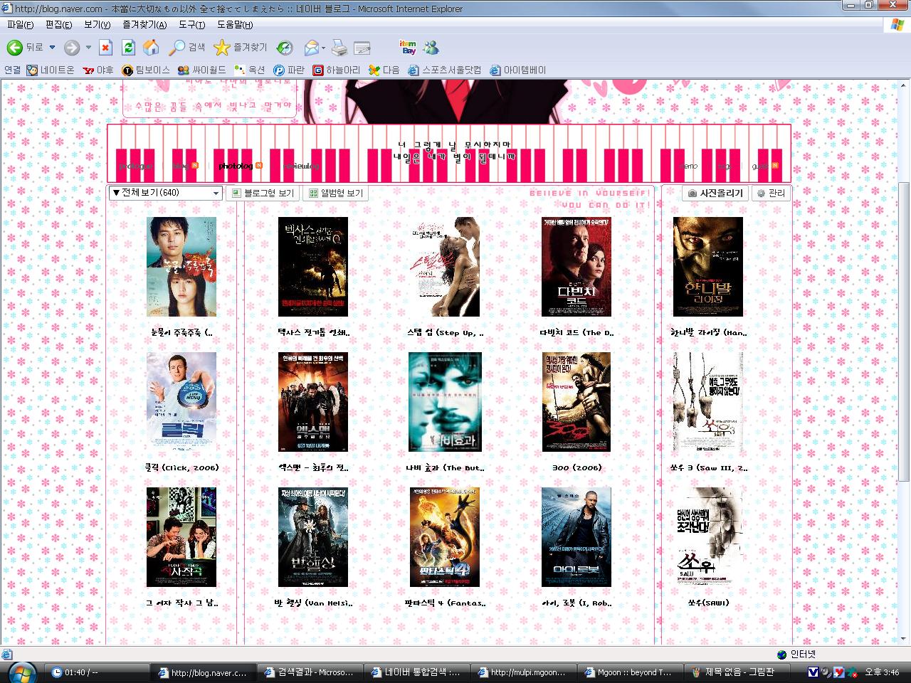Viewport: 911px width, 683px height.
Task: Open the Back button history dropdown arrow
Action: (52, 48)
